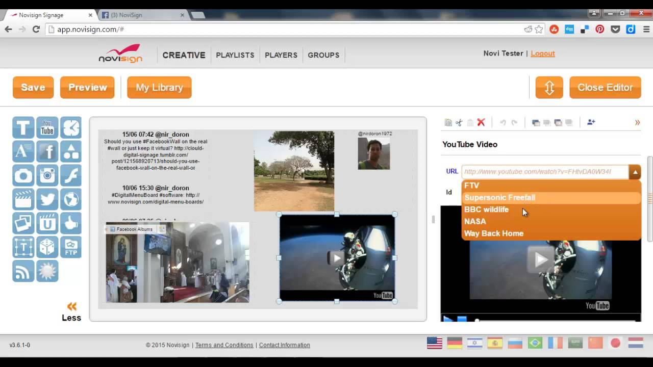The image size is (653, 367).
Task: Switch to the (3) NoviSign Facebook browser tab
Action: click(142, 15)
